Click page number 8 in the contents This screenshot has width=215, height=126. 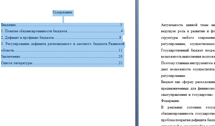pyautogui.click(x=120, y=37)
